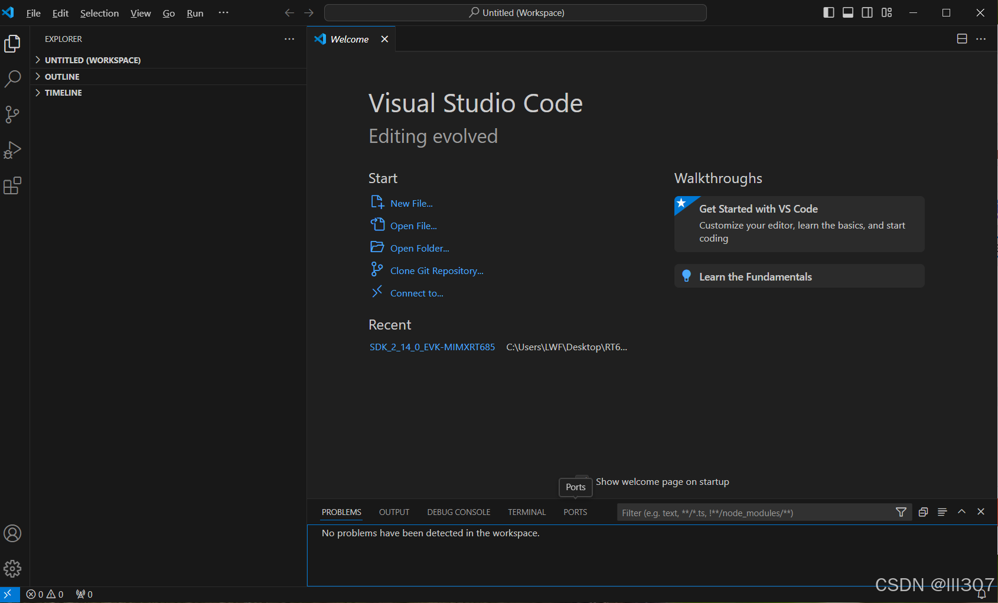Open the View menu
The height and width of the screenshot is (603, 998).
[141, 13]
